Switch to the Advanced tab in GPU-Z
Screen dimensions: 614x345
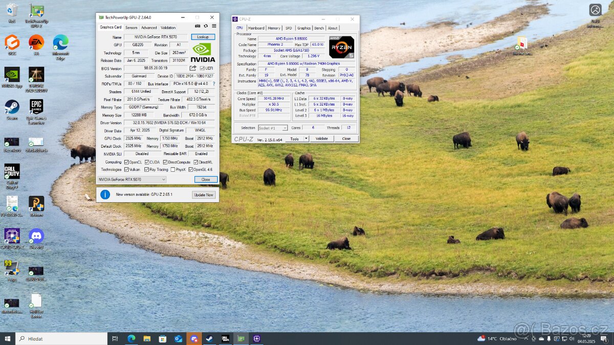click(x=149, y=28)
